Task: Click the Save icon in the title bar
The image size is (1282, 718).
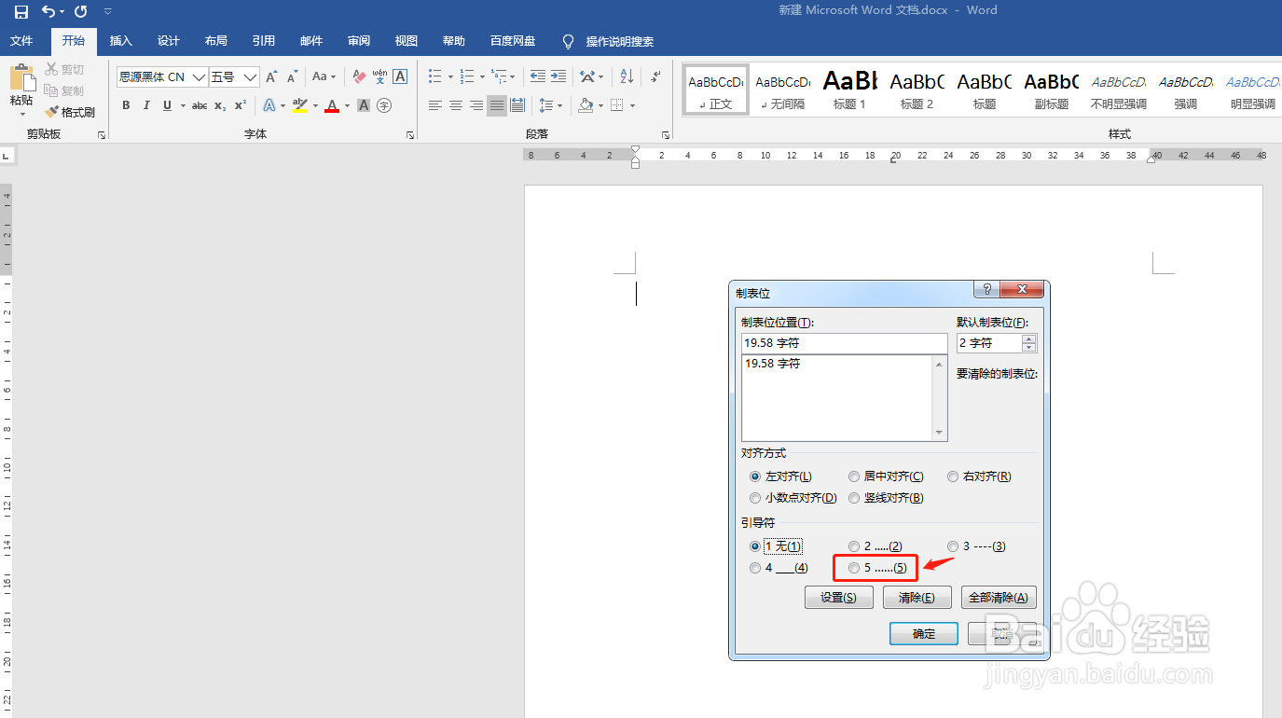Action: pos(21,11)
